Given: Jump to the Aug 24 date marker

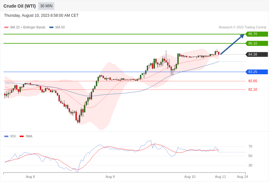Looking at the screenshot, I should coord(242,177).
